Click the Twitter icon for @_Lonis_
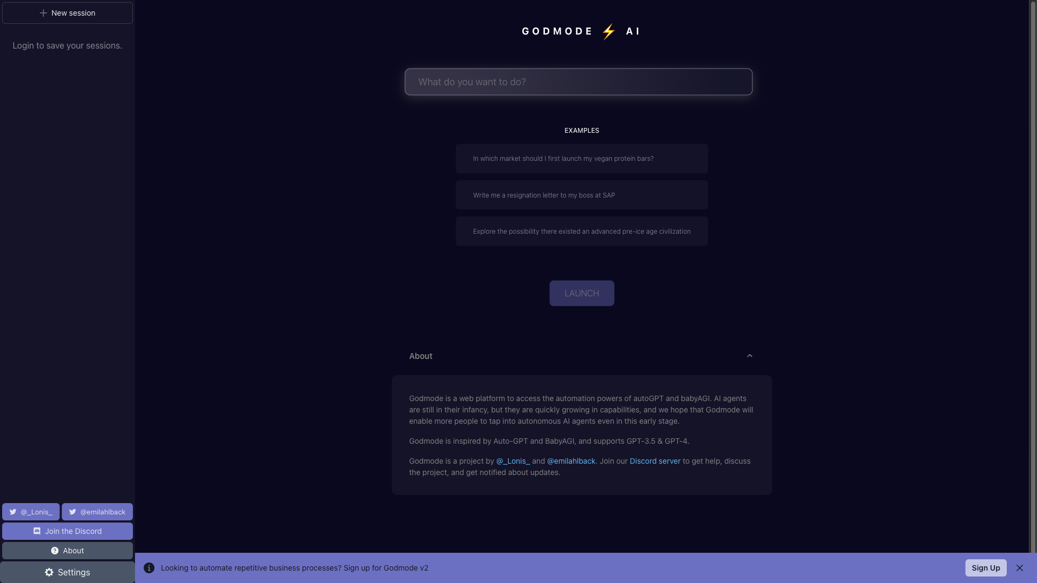The width and height of the screenshot is (1037, 583). (14, 511)
